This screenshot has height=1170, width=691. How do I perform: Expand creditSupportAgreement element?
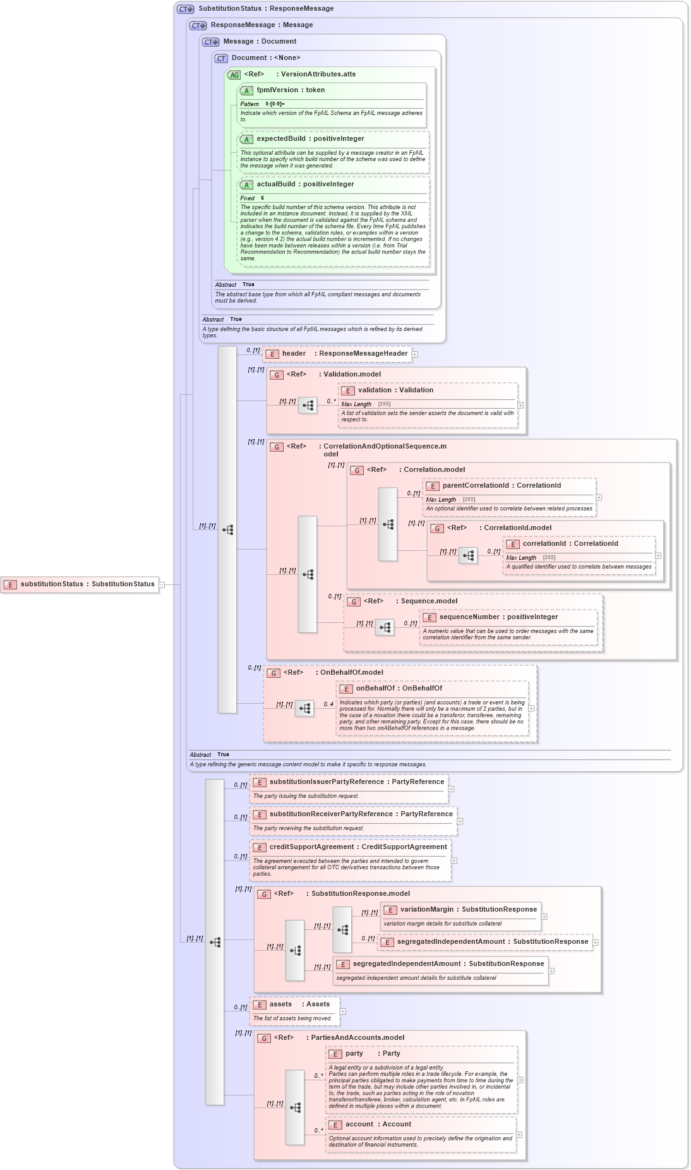(454, 860)
